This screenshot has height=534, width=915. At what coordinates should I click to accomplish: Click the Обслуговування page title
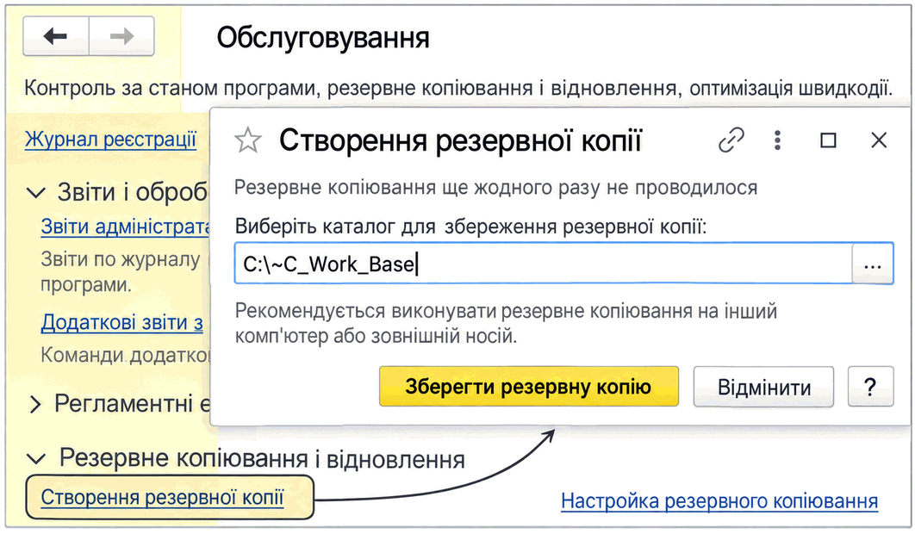pyautogui.click(x=323, y=38)
